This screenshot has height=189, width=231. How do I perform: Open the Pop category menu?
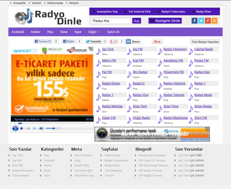pyautogui.click(x=50, y=32)
